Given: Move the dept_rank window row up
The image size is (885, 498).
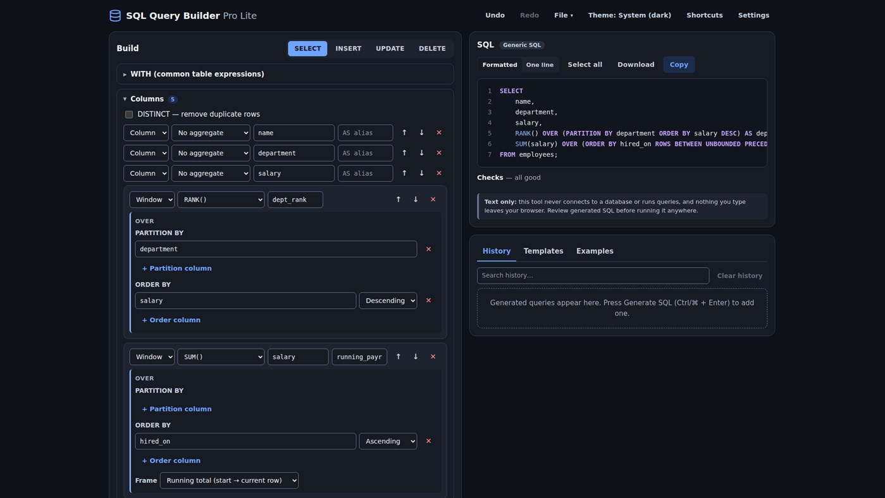Looking at the screenshot, I should pos(398,199).
